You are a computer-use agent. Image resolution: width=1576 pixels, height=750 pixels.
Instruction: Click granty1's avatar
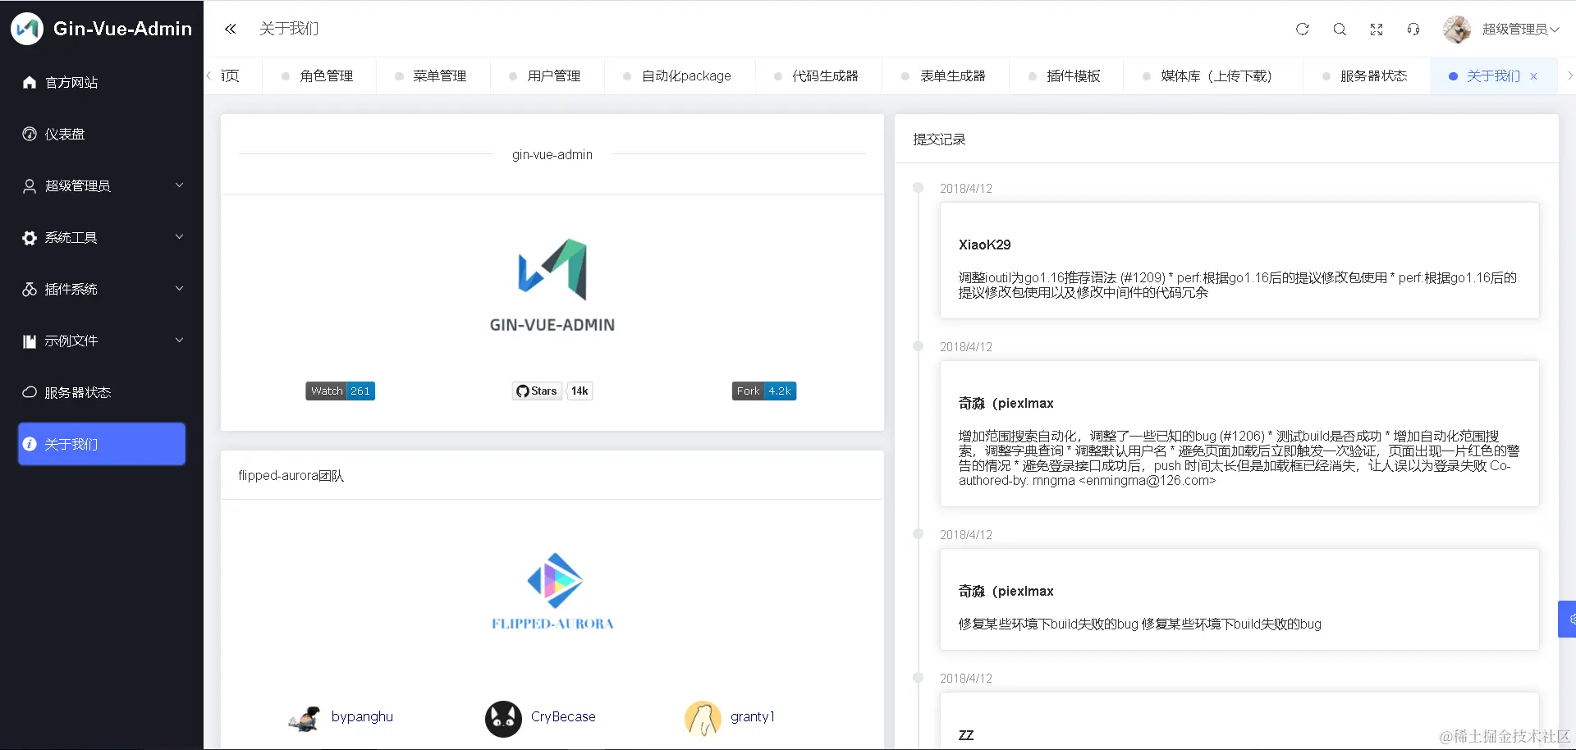point(703,719)
